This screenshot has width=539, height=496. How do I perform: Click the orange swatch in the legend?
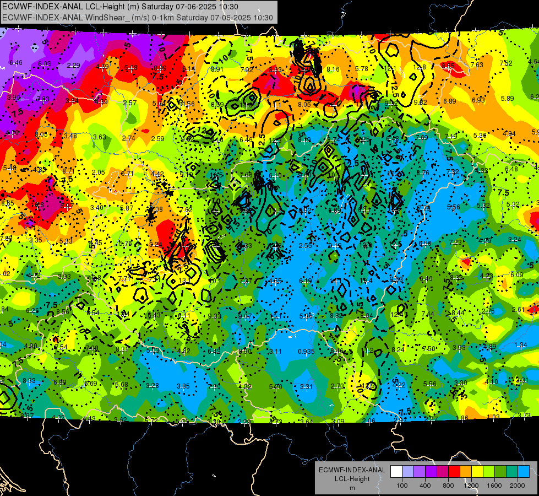coord(466,471)
